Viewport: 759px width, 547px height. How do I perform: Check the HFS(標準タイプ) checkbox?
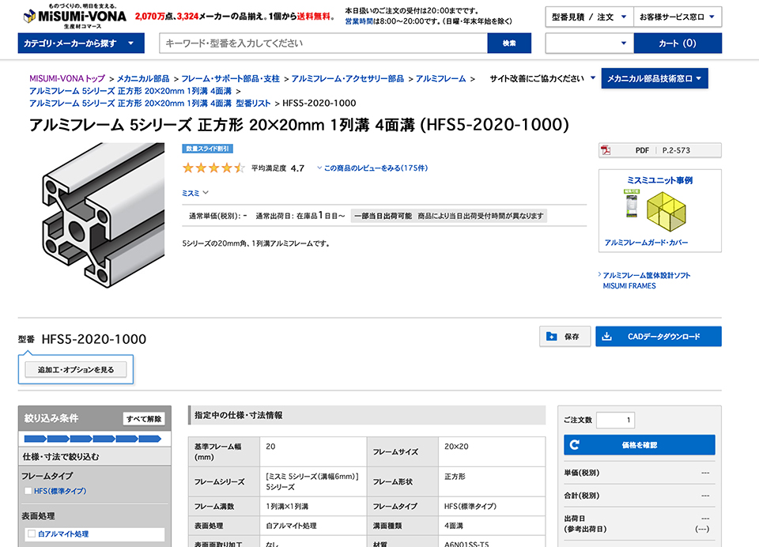(28, 491)
